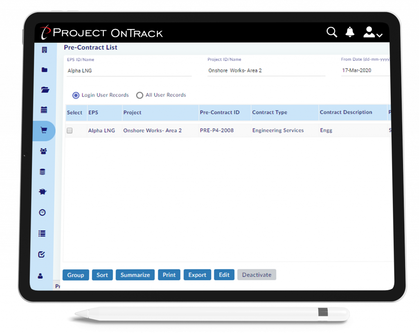Open the people group sidebar icon

coord(43,151)
